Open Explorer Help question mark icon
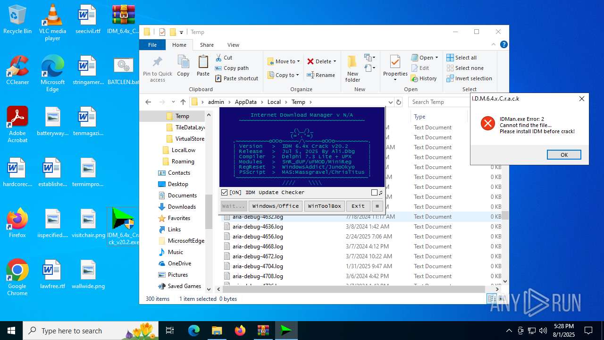This screenshot has width=604, height=340. pyautogui.click(x=503, y=45)
